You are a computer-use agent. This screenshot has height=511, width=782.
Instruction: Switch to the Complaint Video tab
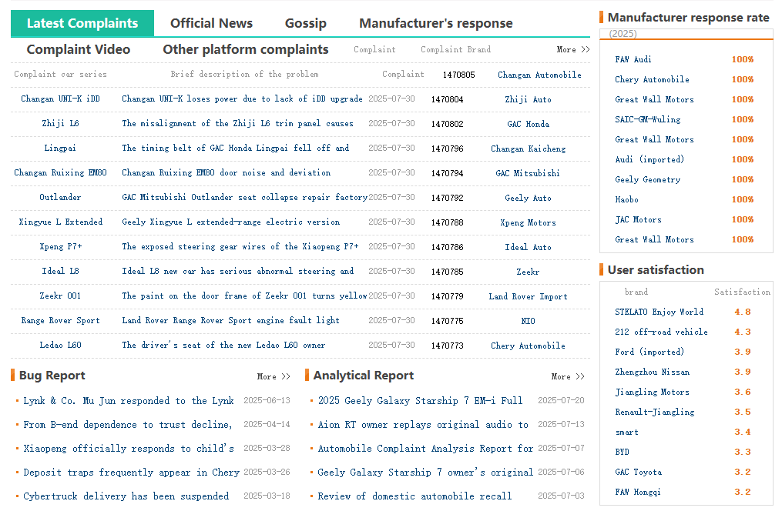[x=79, y=49]
